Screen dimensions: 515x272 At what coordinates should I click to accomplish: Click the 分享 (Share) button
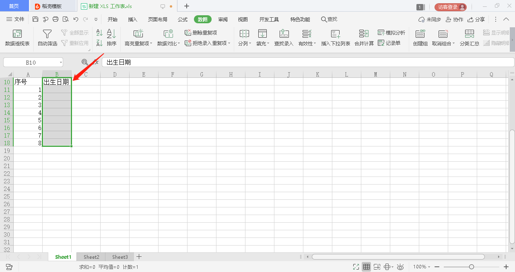tap(476, 19)
